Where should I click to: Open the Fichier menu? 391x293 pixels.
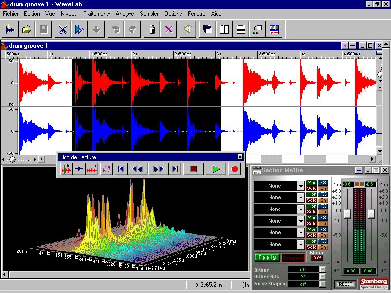pos(10,14)
